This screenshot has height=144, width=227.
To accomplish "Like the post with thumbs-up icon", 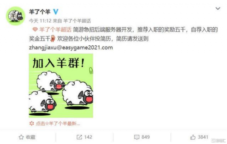I will pyautogui.click(x=193, y=137).
